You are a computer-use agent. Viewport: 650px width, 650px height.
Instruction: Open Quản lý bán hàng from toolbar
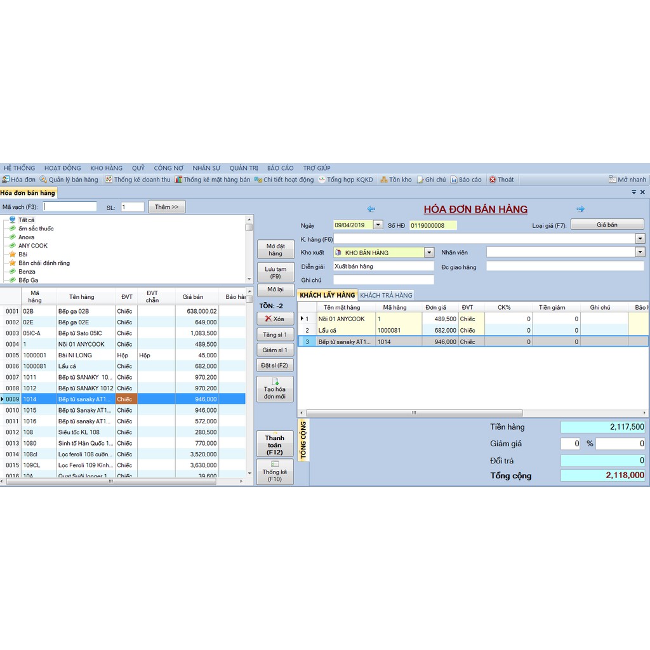(x=69, y=180)
